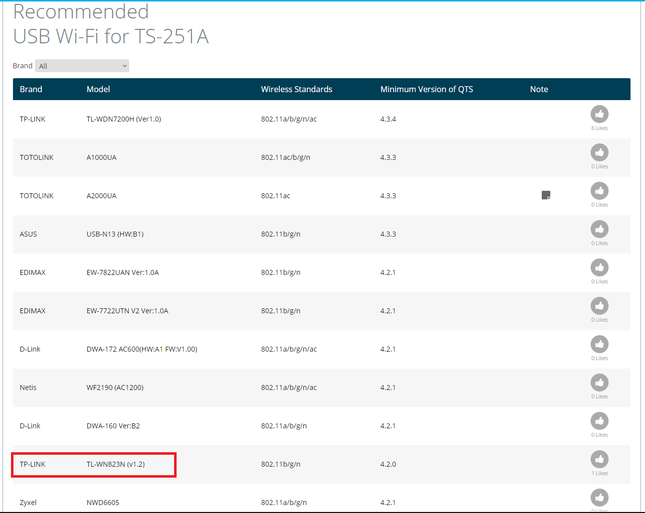Like the D-Link DWA-172 AC600 row

(x=599, y=344)
